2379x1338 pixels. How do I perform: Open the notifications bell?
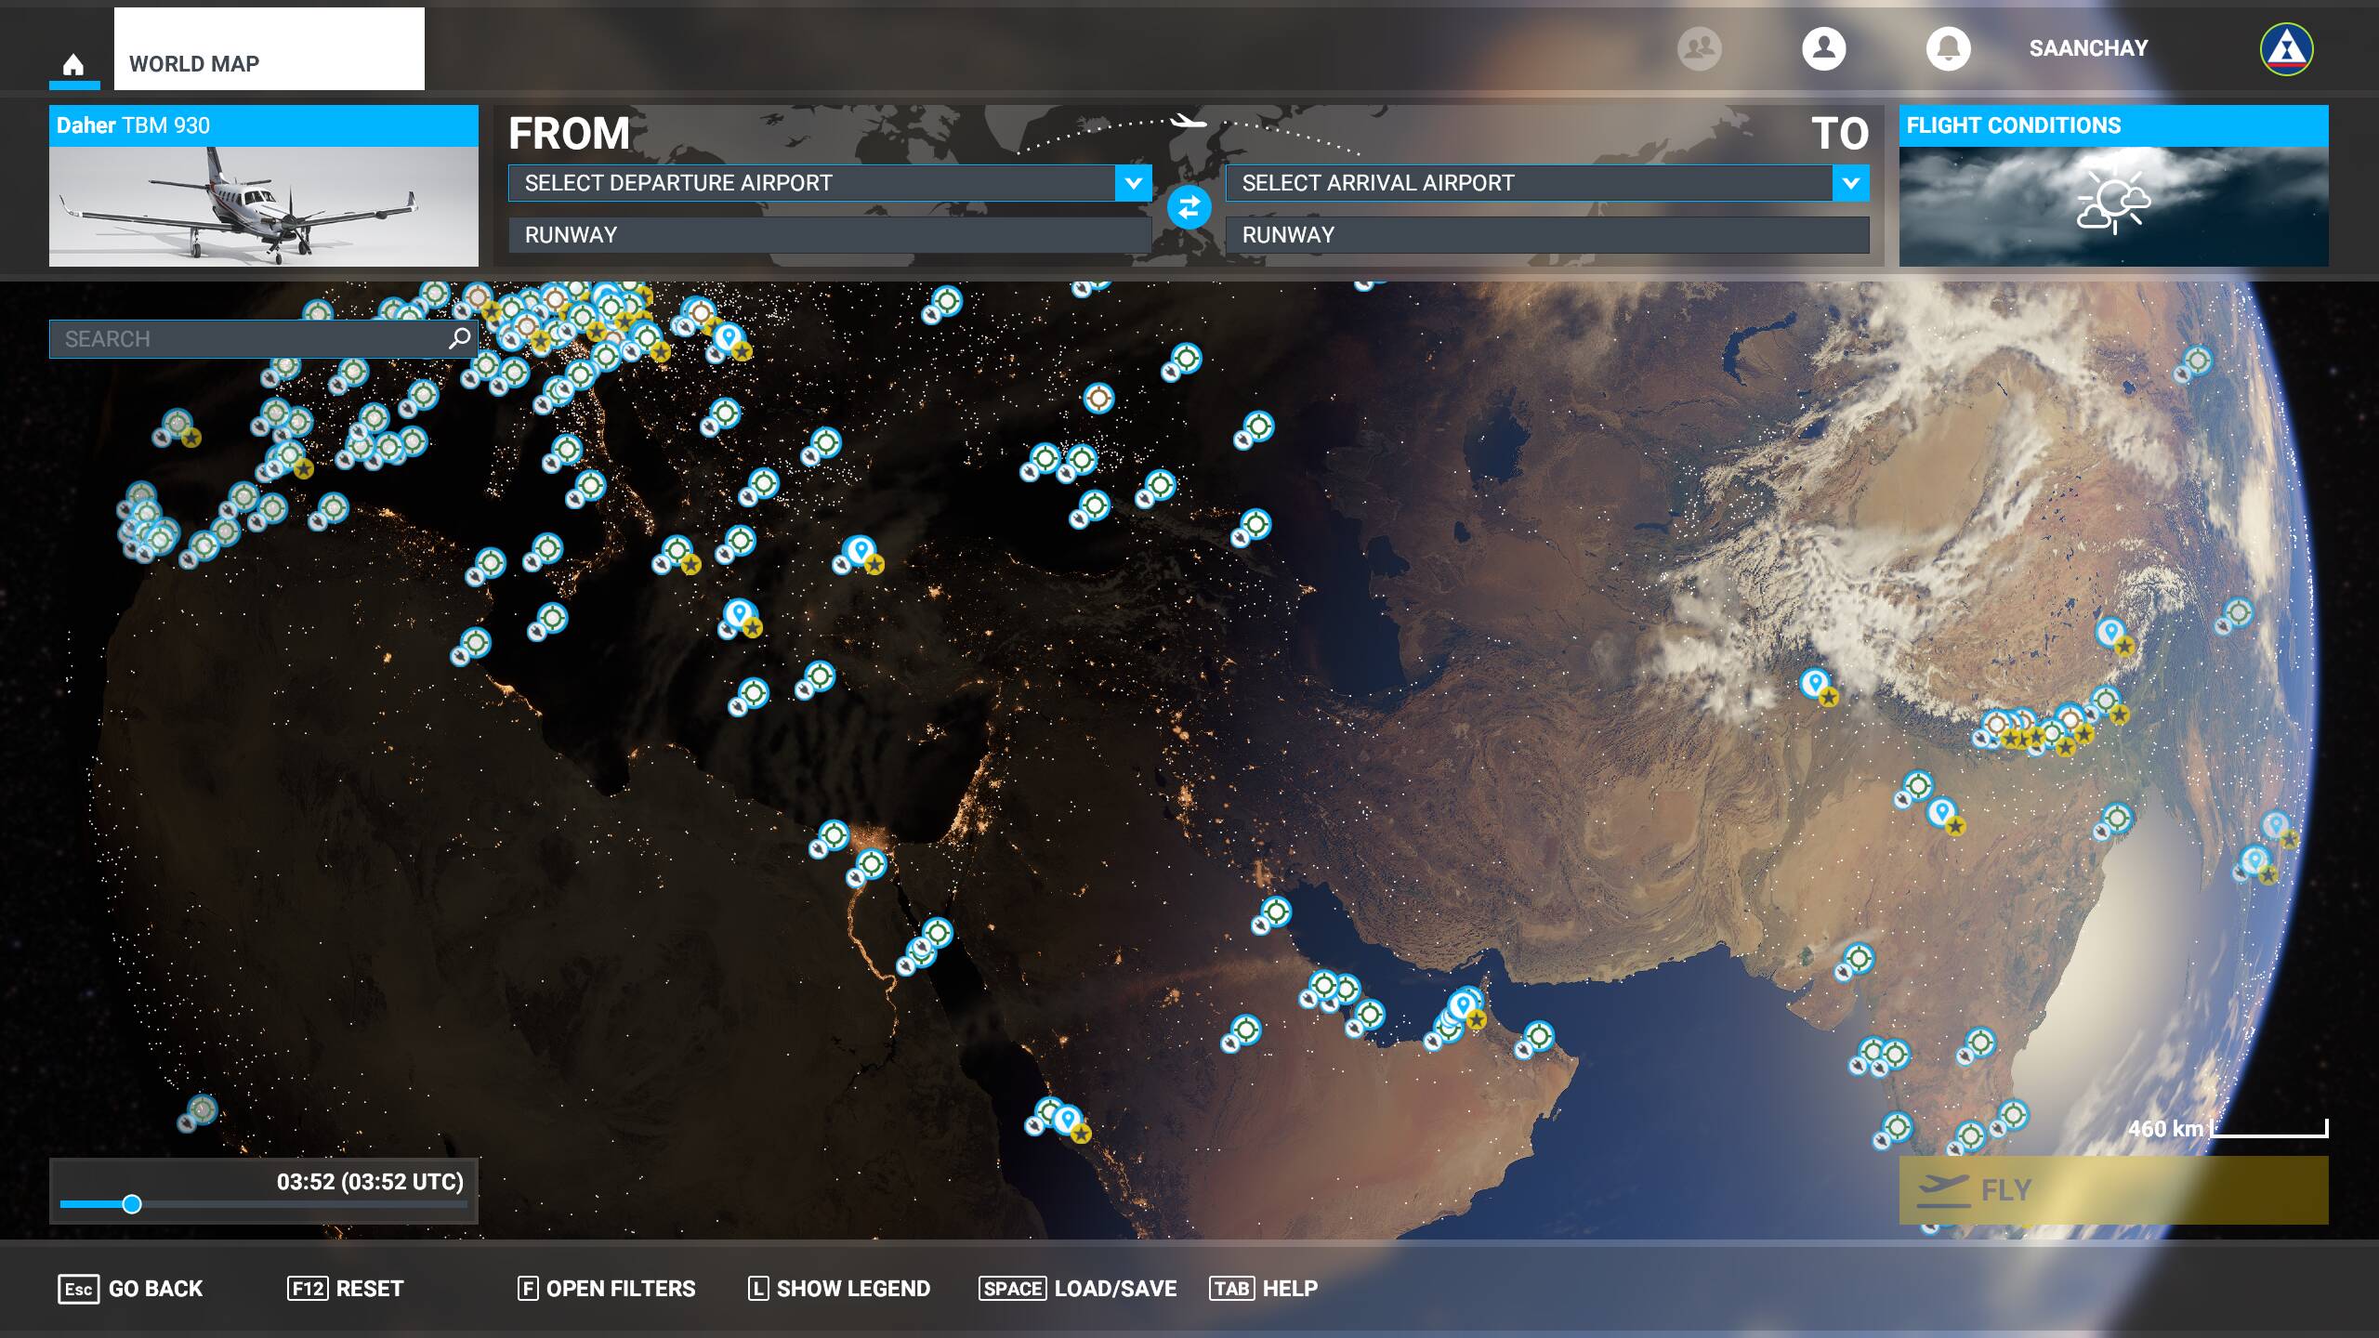pos(1949,47)
